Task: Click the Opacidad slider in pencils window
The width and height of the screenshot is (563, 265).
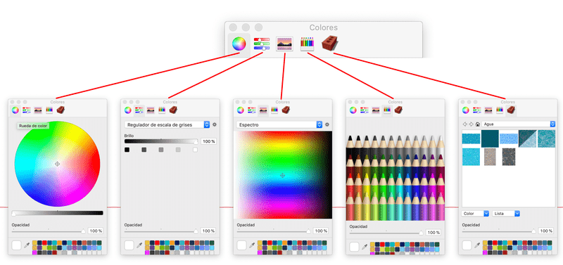Action: 386,233
